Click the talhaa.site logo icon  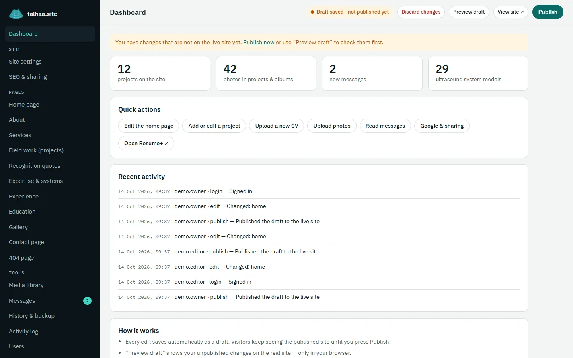click(16, 14)
